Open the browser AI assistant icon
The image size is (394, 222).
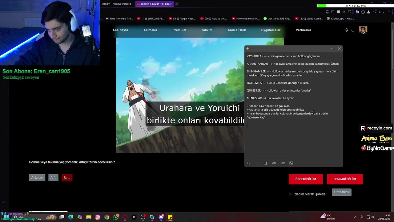click(381, 12)
